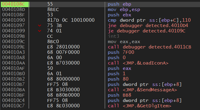Click opcode bytes 68 80000000
This screenshot has width=200, height=110.
pos(63,79)
